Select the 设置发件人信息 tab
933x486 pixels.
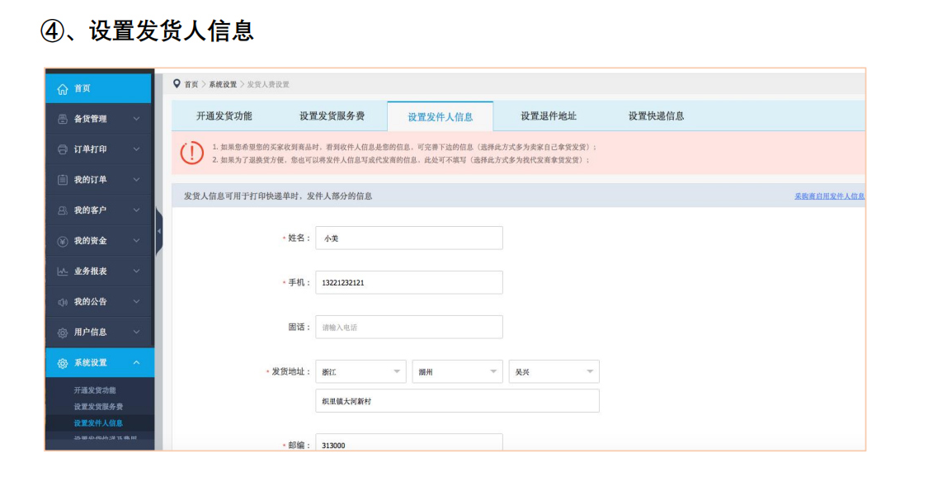coord(440,116)
